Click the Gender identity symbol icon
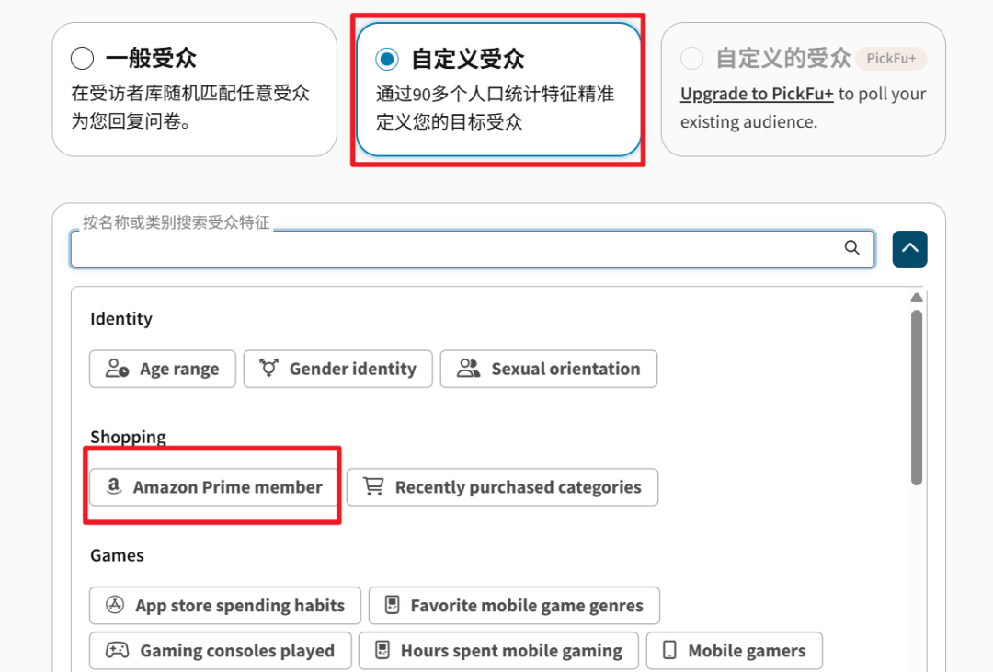Screen dimensions: 993x672 (268, 368)
